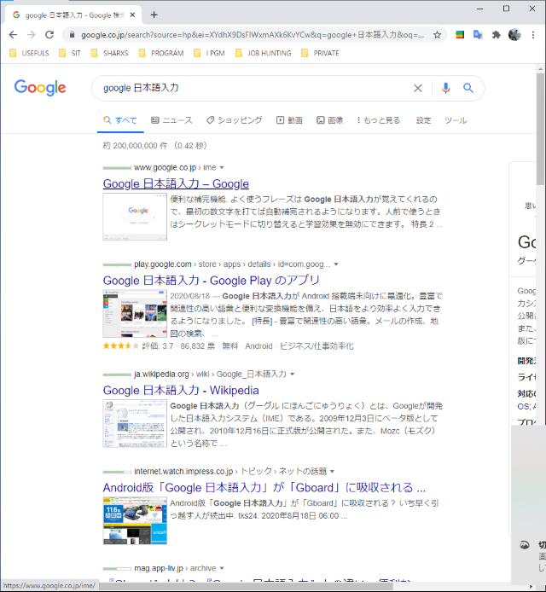Viewport: 546px width, 592px height.
Task: Switch to the 画像 tab
Action: click(330, 120)
